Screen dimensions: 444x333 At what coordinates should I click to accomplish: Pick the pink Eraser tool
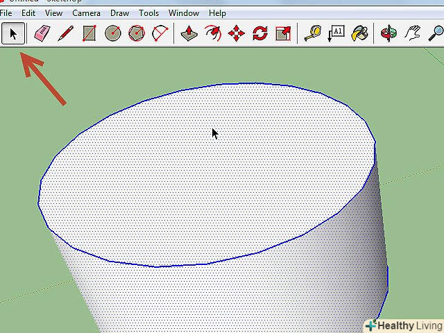coord(42,33)
